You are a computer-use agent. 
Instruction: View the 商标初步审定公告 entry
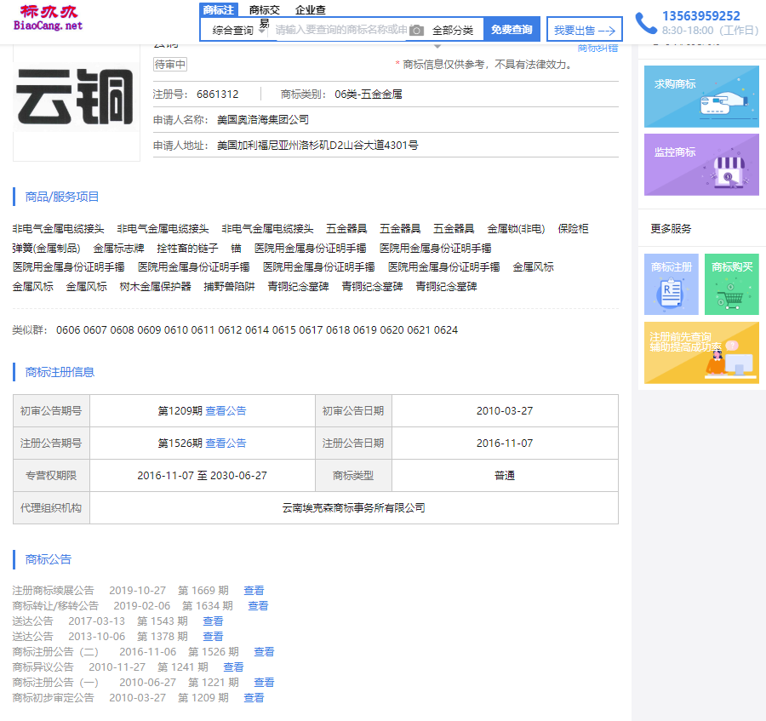(254, 697)
